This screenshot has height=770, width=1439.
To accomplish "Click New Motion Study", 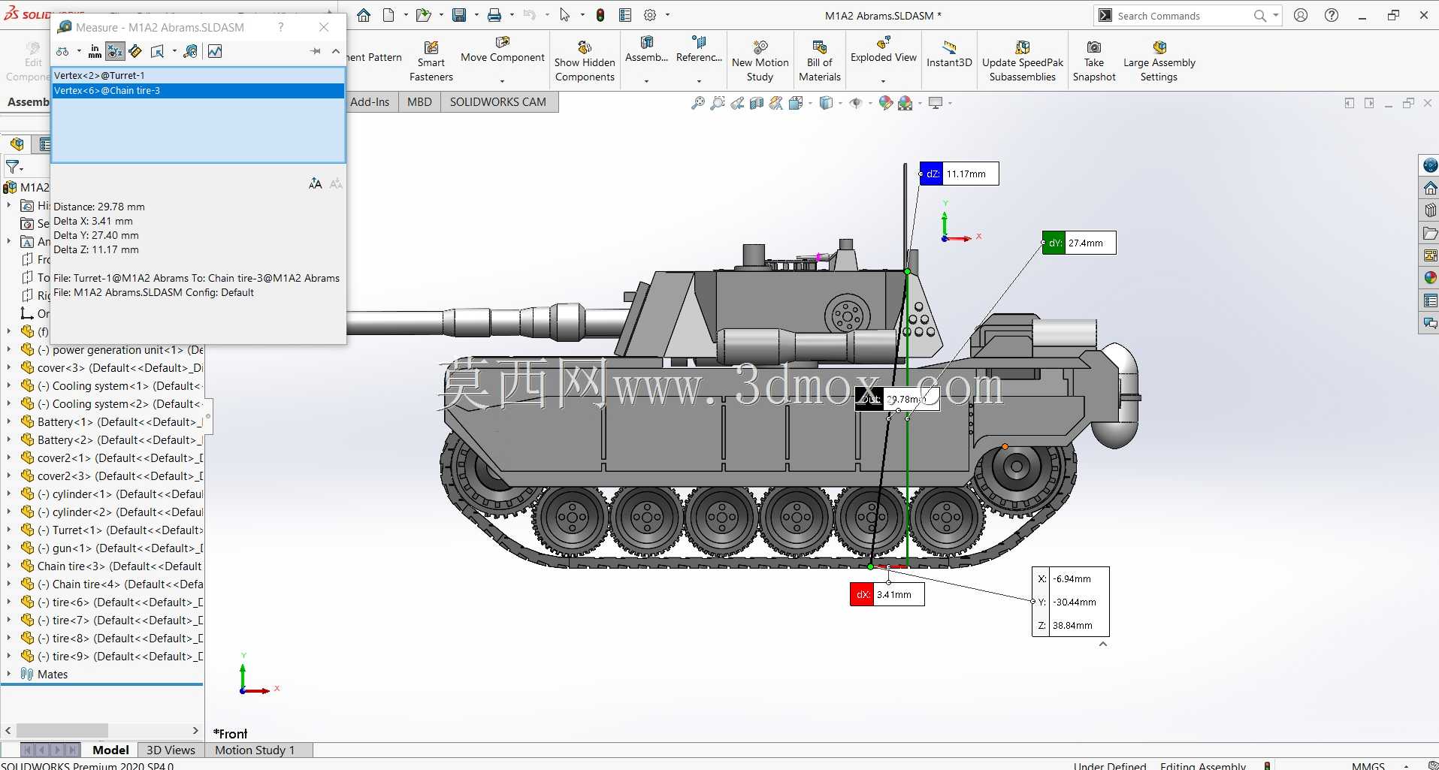I will coord(760,61).
